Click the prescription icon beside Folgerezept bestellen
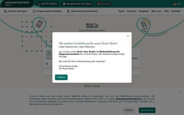This screenshot has width=184, height=115. [34, 11]
